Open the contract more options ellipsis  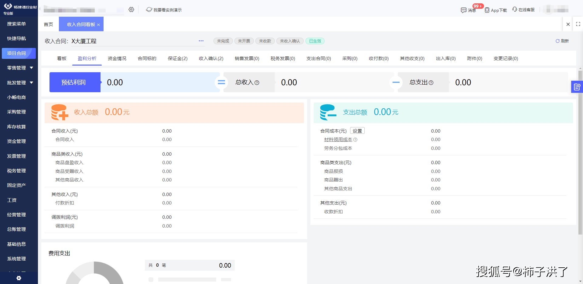201,41
